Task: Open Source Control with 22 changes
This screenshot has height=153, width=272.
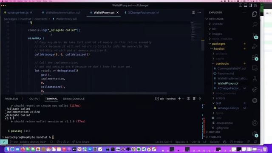Action: coord(255,36)
